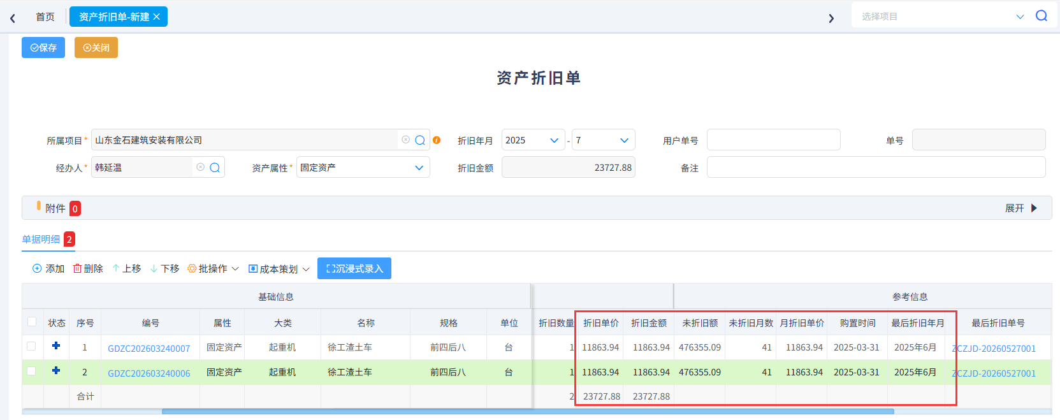This screenshot has height=420, width=1060.
Task: Click the 添加 toolbar button
Action: coord(48,269)
